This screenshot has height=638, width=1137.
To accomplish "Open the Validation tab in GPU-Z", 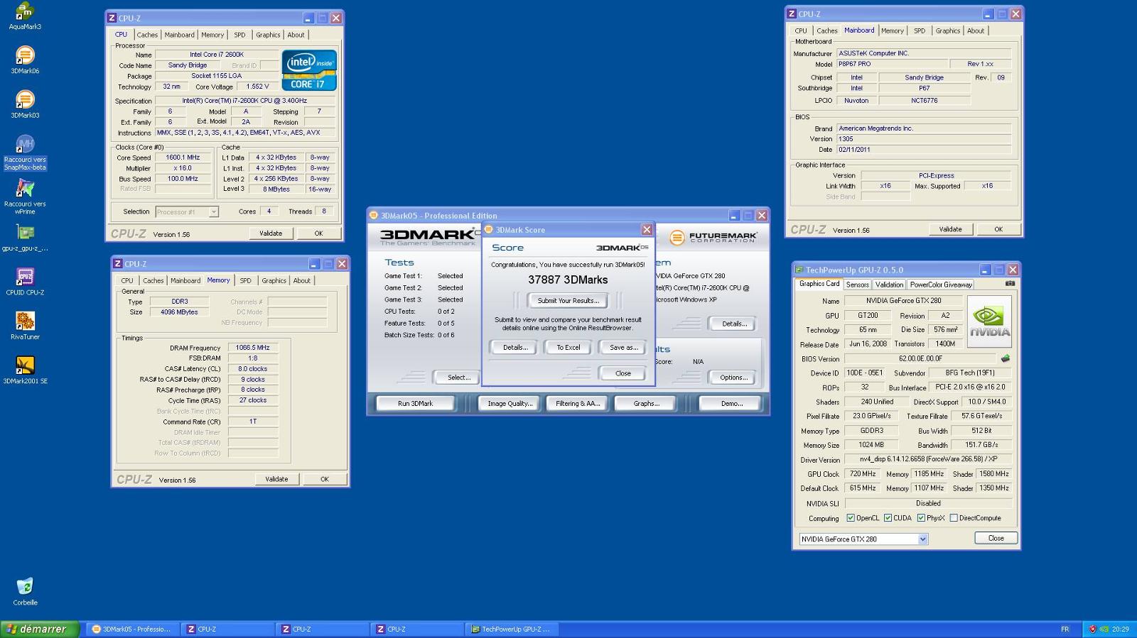I will pyautogui.click(x=889, y=285).
